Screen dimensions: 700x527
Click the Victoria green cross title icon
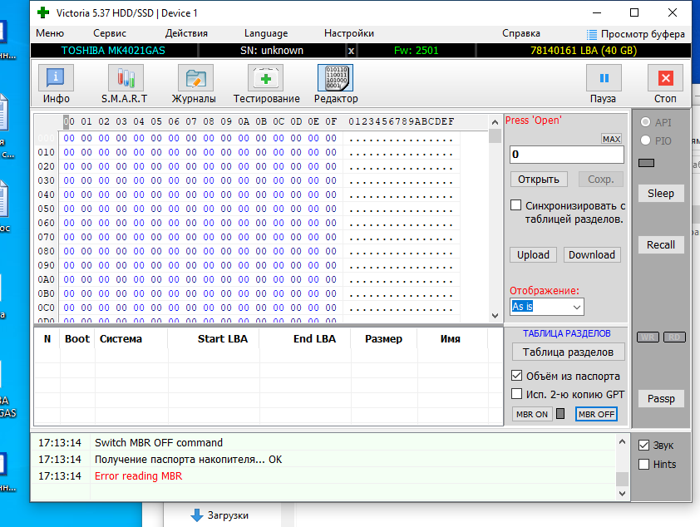[43, 12]
